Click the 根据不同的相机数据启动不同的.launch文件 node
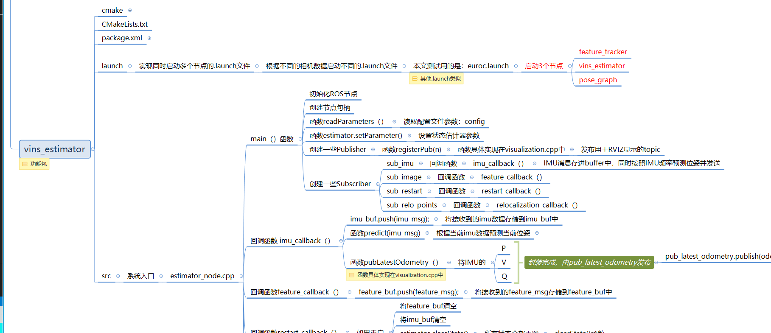 tap(331, 66)
